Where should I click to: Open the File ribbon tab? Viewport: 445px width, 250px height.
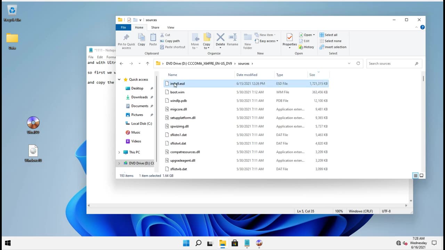(123, 27)
